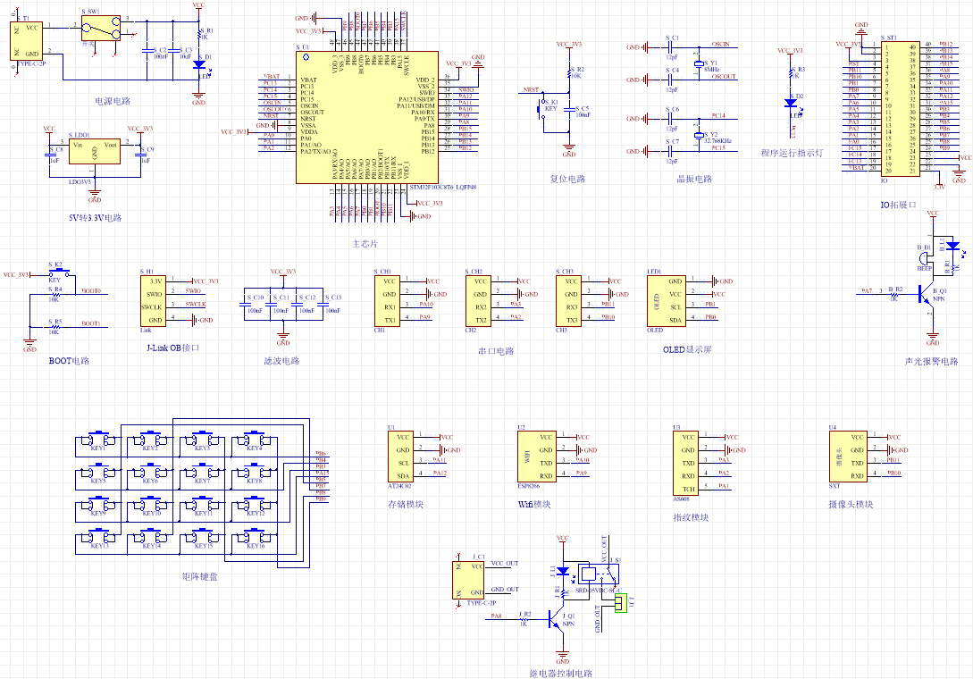Click the S_K2 boot KEY button
The width and height of the screenshot is (973, 679).
[x=58, y=272]
